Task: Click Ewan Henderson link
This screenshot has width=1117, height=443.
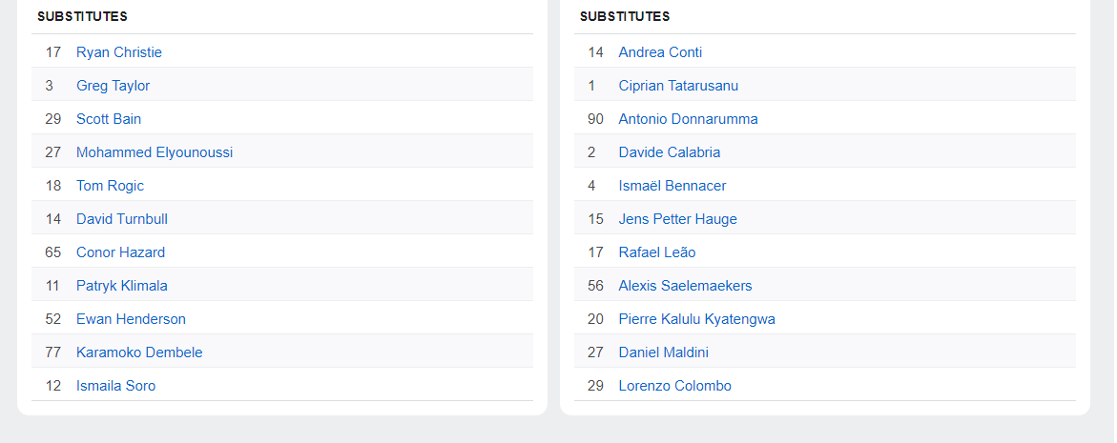Action: 131,319
